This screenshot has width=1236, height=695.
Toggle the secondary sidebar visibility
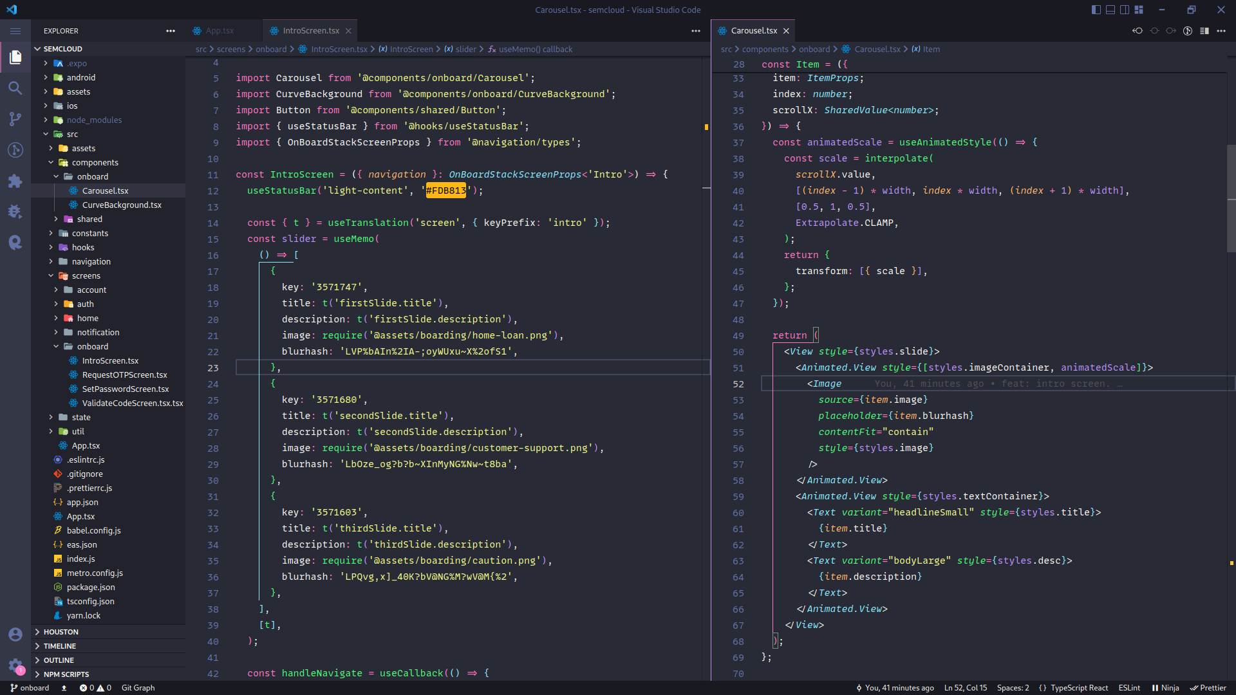tap(1125, 10)
